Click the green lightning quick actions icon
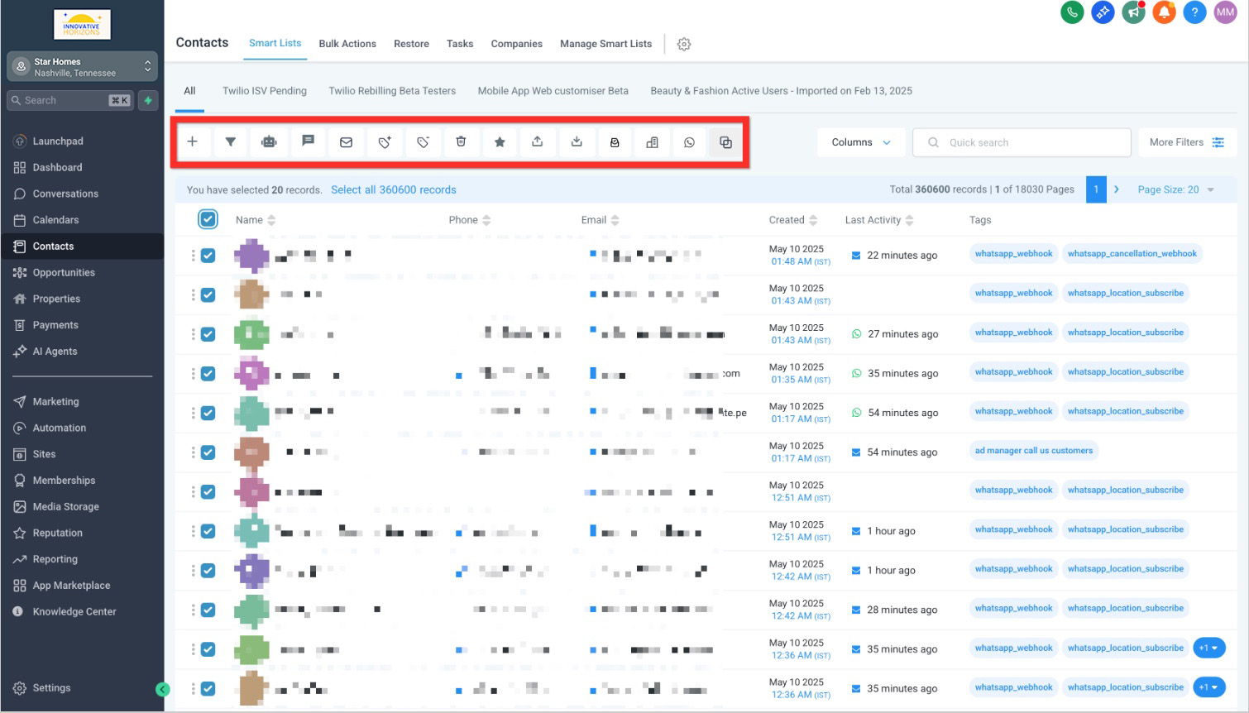Viewport: 1249px width, 713px height. tap(148, 100)
